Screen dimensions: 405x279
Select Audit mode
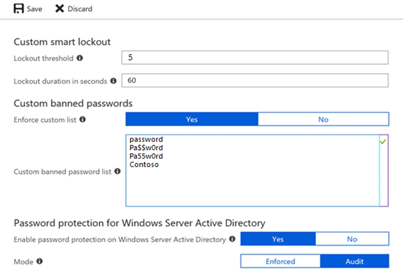tap(355, 261)
